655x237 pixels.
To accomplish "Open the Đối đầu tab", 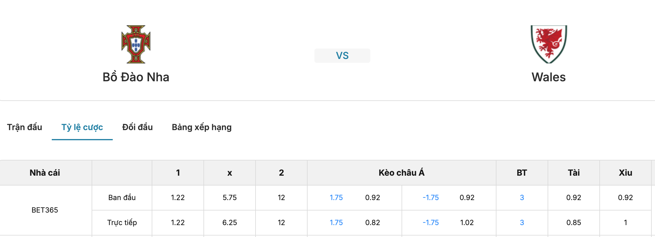I will [137, 127].
